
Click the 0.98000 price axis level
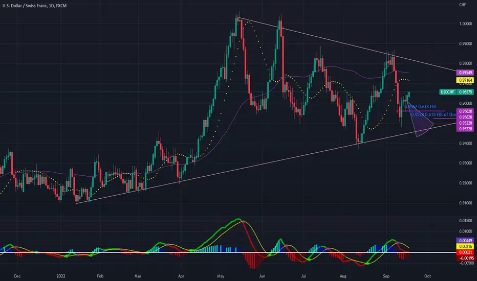465,63
